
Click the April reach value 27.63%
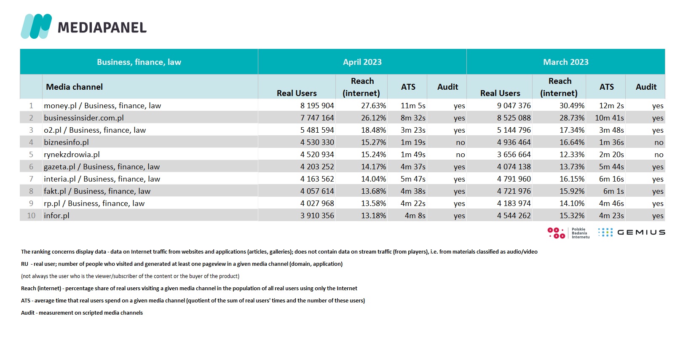(x=373, y=106)
